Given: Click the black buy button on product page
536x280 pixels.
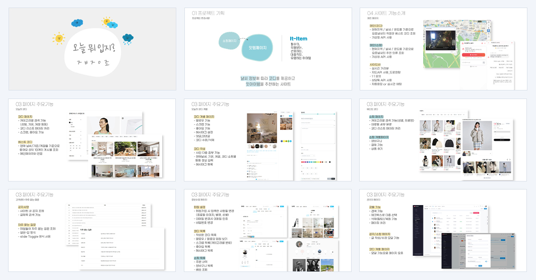Looking at the screenshot, I should click(501, 140).
